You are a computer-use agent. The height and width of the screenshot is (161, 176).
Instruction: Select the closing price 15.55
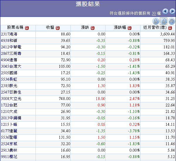[x=65, y=124]
